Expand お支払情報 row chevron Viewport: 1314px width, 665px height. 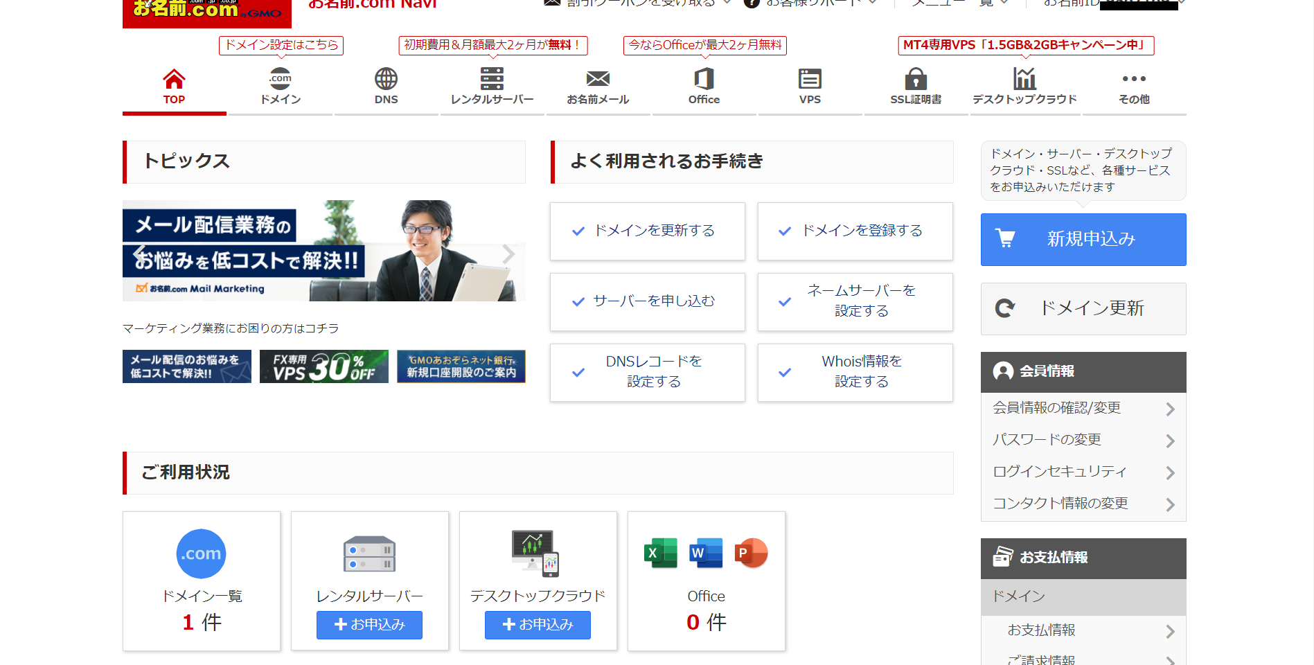[1170, 632]
